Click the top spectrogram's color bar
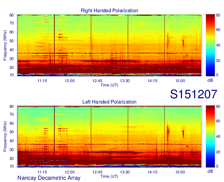Viewport: 224px width, 182px height. click(x=210, y=45)
